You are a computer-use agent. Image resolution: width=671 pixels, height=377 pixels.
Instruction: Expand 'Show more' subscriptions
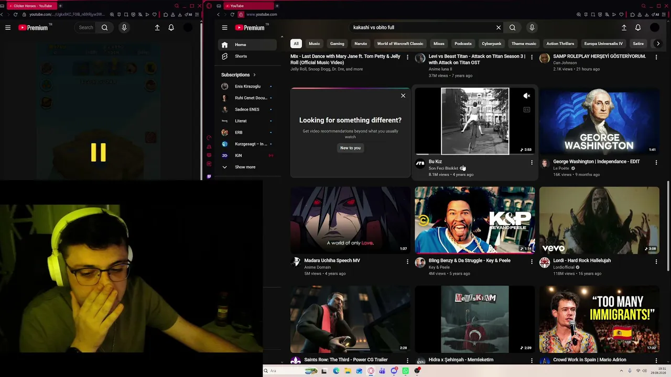pos(248,167)
